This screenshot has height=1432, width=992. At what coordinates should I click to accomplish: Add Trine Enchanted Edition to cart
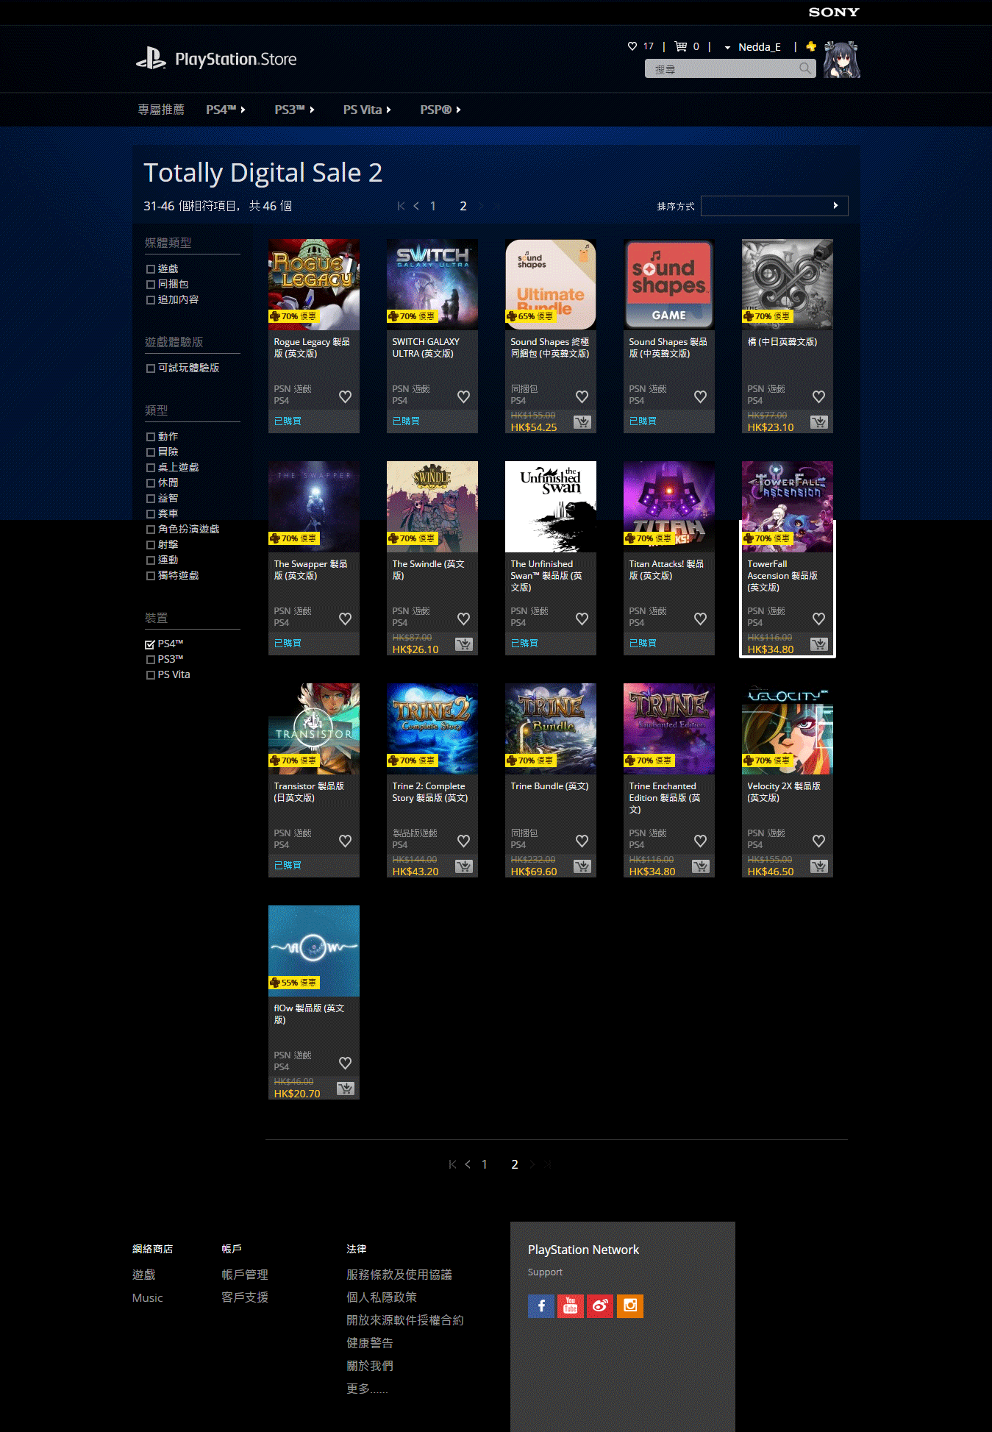point(700,866)
